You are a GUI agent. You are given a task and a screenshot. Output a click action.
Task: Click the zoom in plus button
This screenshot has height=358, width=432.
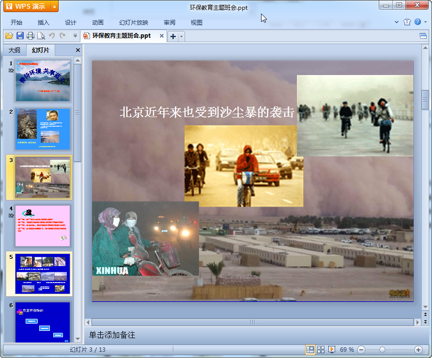418,349
